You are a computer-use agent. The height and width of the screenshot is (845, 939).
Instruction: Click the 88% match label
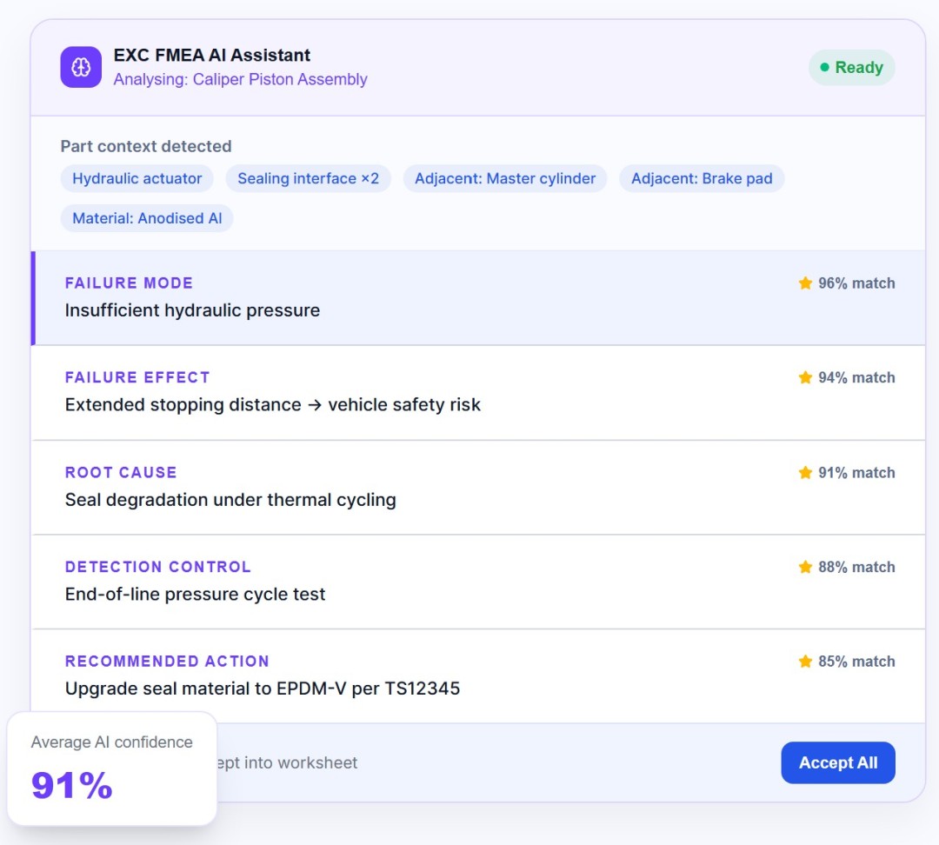tap(856, 567)
